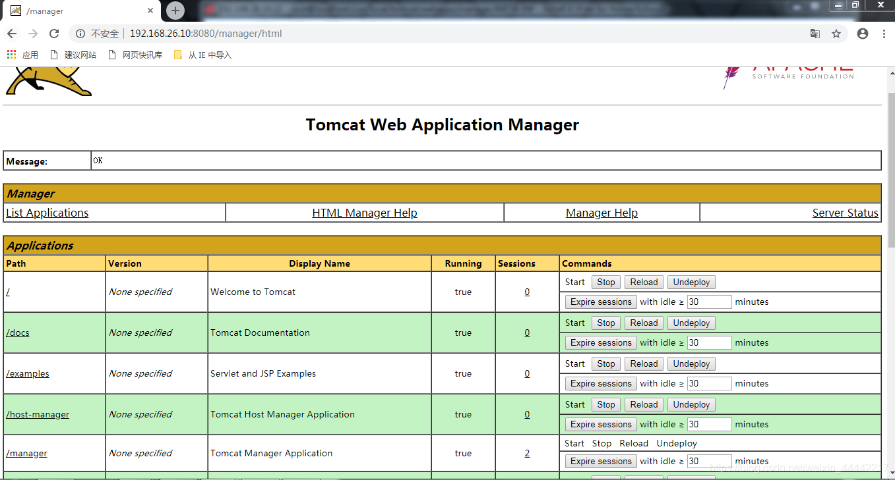Open the root / path link
This screenshot has width=895, height=480.
8,292
